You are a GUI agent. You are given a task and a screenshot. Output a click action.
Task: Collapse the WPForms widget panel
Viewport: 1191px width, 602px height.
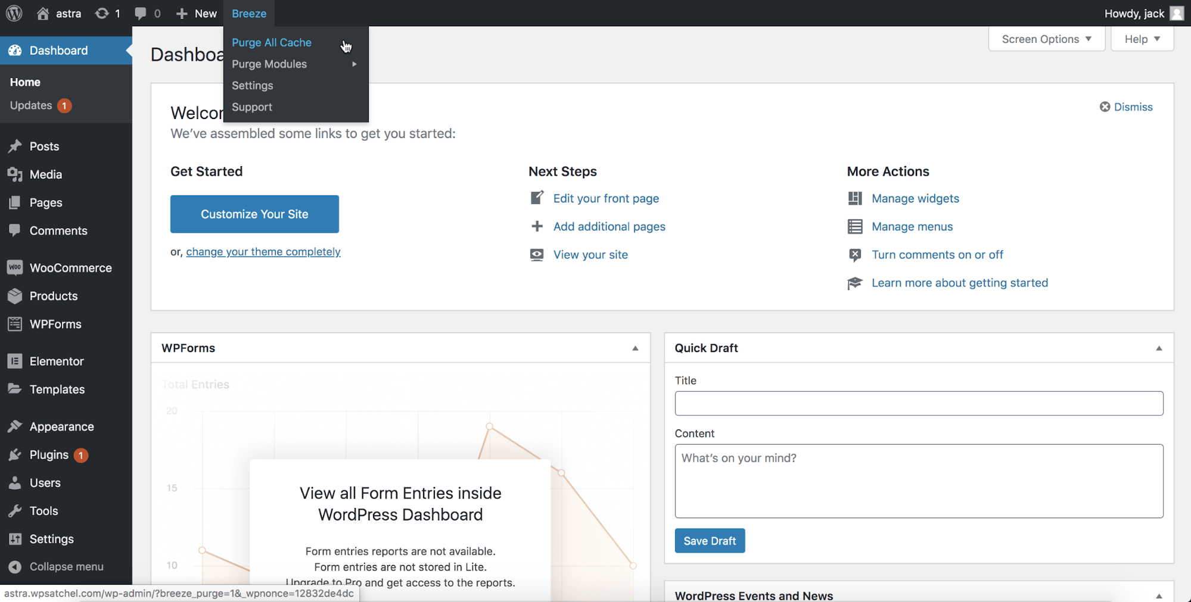[635, 348]
